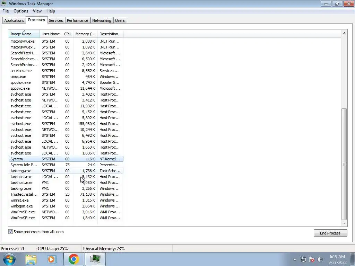
Task: Click the End Process button
Action: [330, 233]
